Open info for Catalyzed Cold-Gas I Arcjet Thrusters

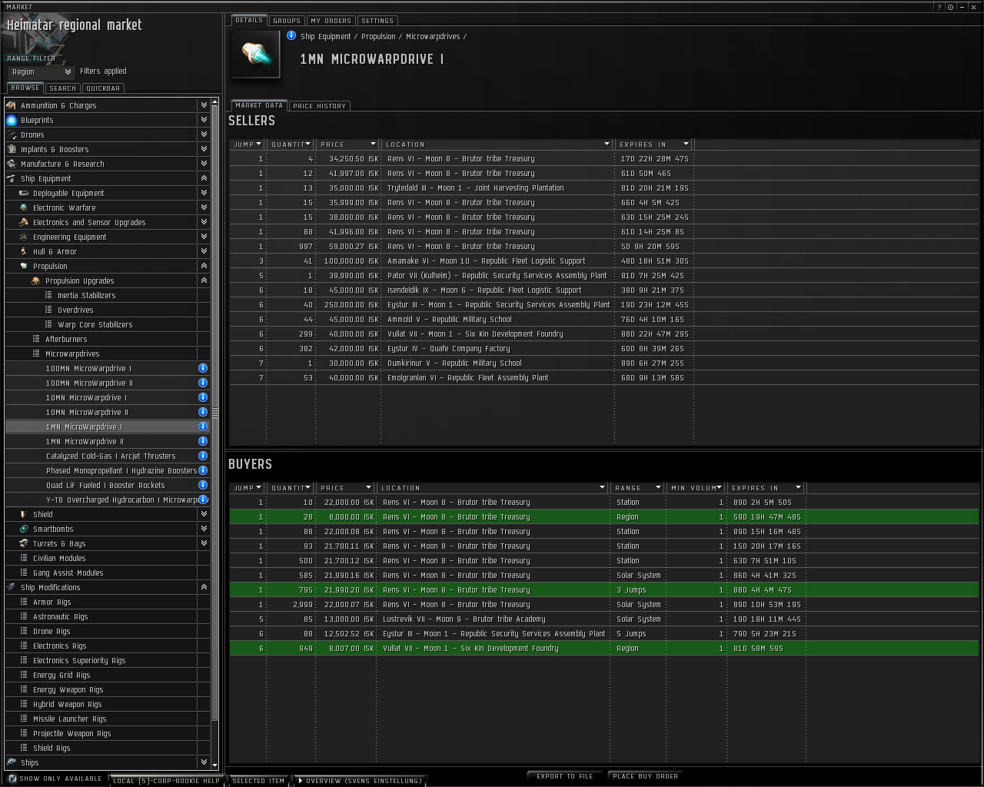pos(203,456)
